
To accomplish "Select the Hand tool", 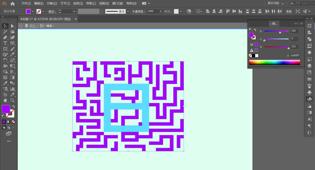I will coord(5,100).
